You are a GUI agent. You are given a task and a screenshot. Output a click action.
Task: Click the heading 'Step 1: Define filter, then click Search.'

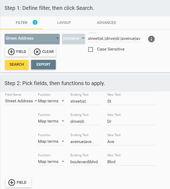(x=49, y=8)
